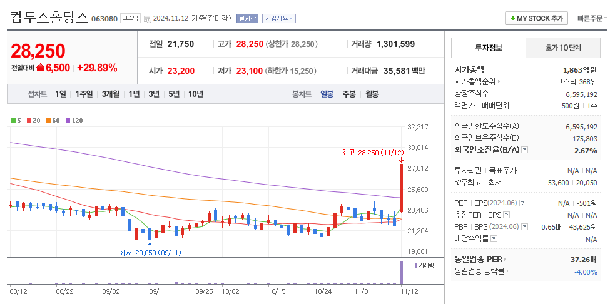Switch to the 투자정보 tab
The height and width of the screenshot is (304, 615).
pos(489,48)
